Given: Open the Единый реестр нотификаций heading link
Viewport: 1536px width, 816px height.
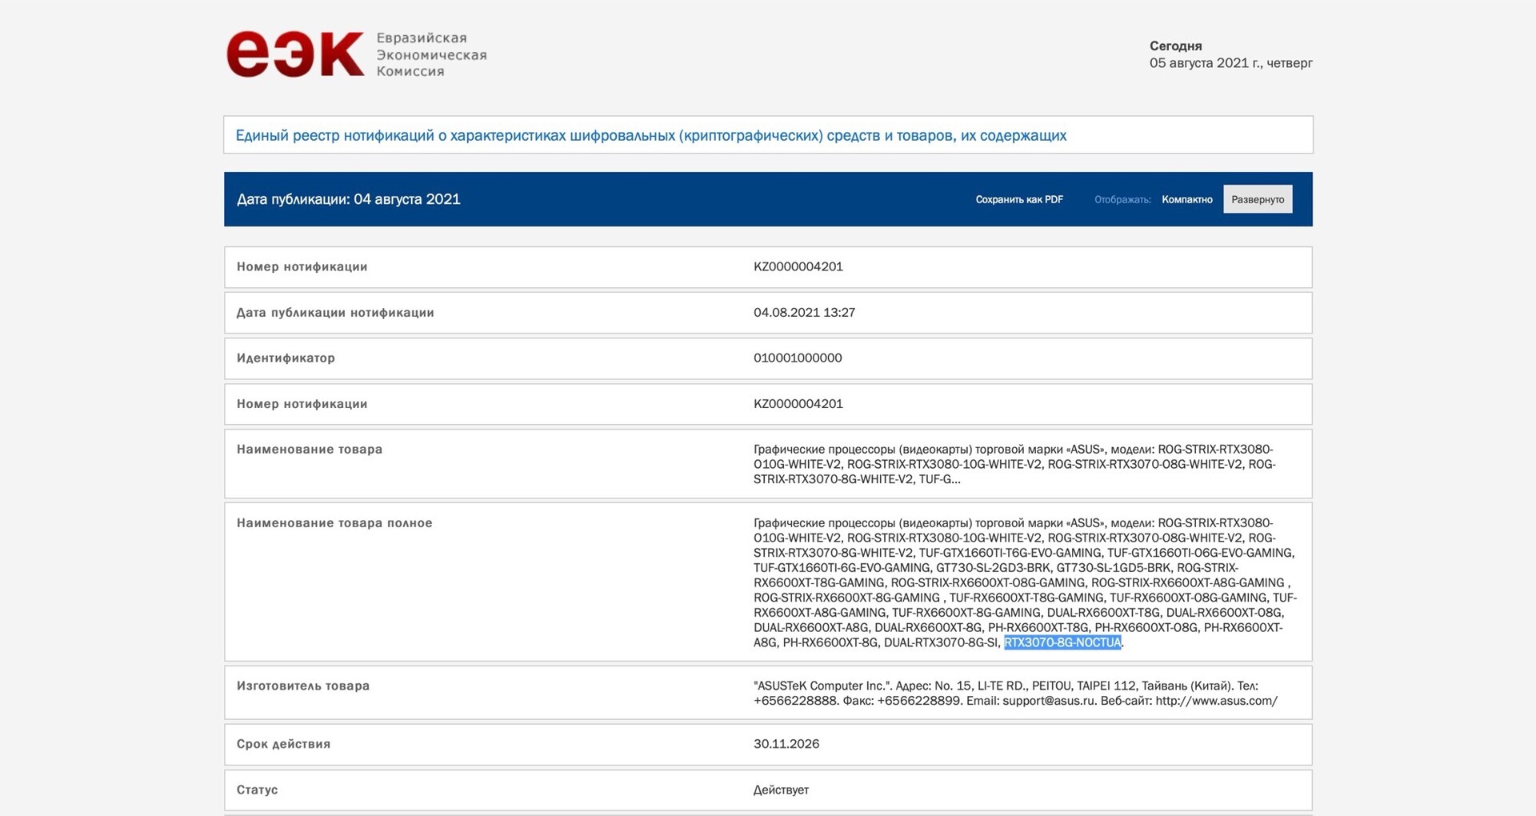Looking at the screenshot, I should tap(650, 135).
